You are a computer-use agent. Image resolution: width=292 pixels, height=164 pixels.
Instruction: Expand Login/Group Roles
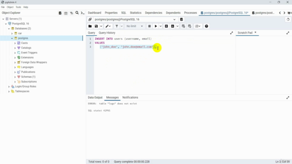9,87
